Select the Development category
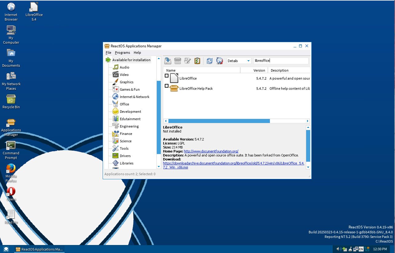 pos(127,112)
